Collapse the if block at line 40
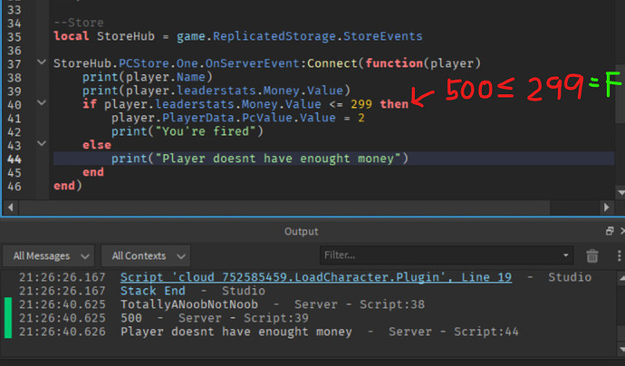 click(x=42, y=102)
